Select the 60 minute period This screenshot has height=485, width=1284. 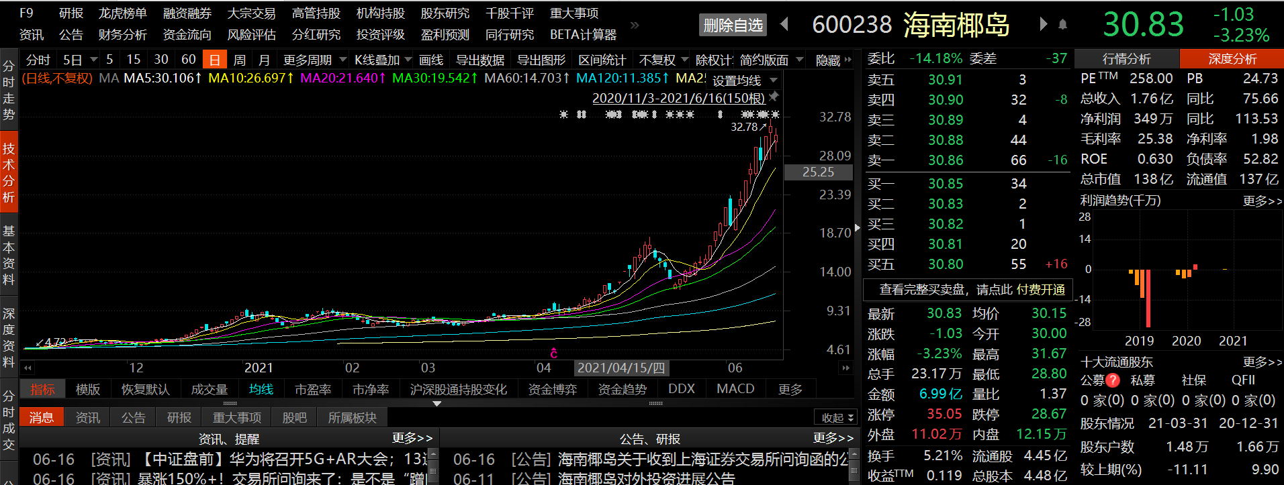click(189, 60)
